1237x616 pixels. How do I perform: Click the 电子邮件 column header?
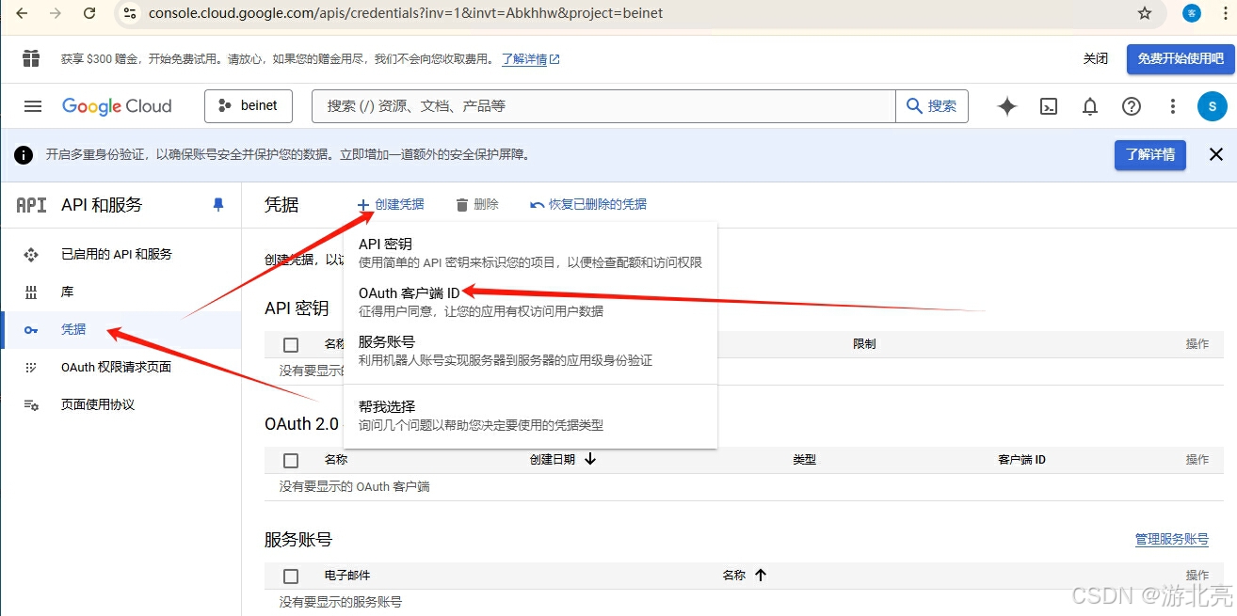click(347, 575)
